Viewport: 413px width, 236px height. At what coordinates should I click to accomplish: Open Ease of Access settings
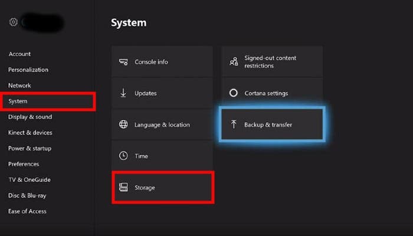[x=27, y=211]
